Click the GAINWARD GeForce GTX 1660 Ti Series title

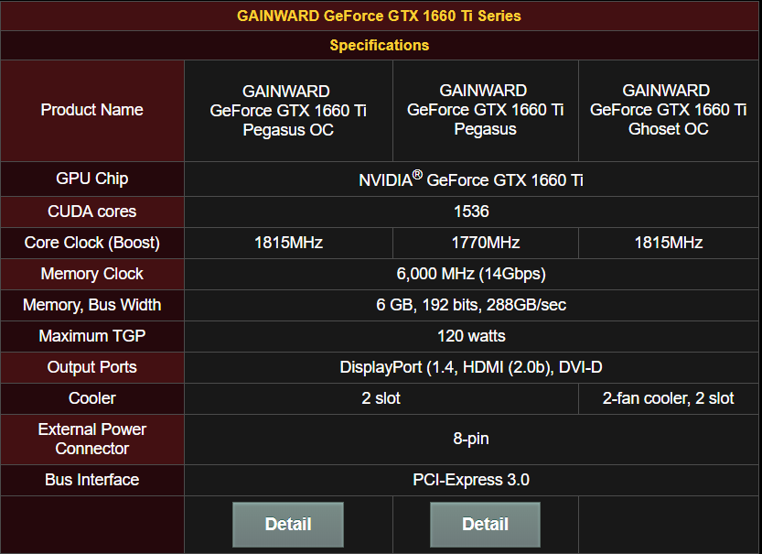click(380, 16)
